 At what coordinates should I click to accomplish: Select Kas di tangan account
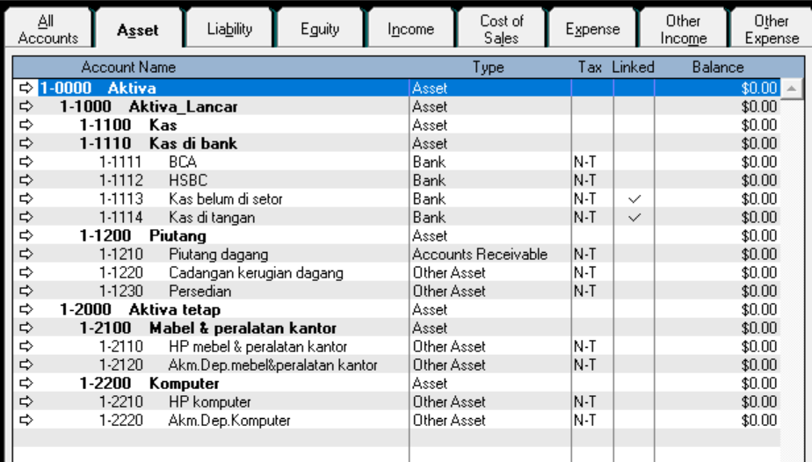point(212,217)
